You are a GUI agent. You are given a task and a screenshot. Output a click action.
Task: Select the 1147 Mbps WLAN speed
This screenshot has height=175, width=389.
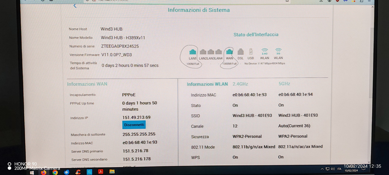point(264,63)
